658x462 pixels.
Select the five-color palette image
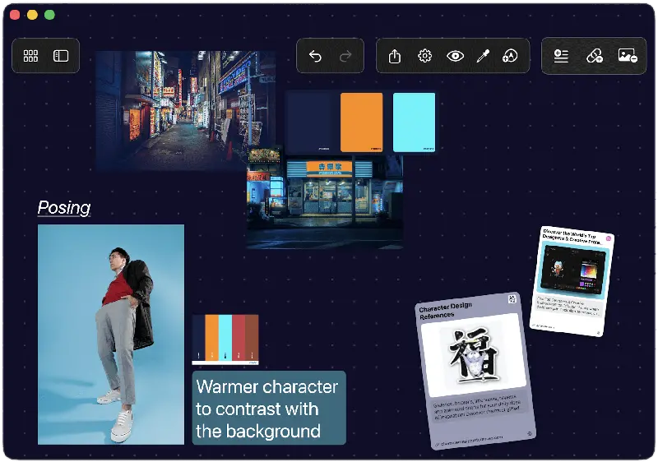(225, 340)
